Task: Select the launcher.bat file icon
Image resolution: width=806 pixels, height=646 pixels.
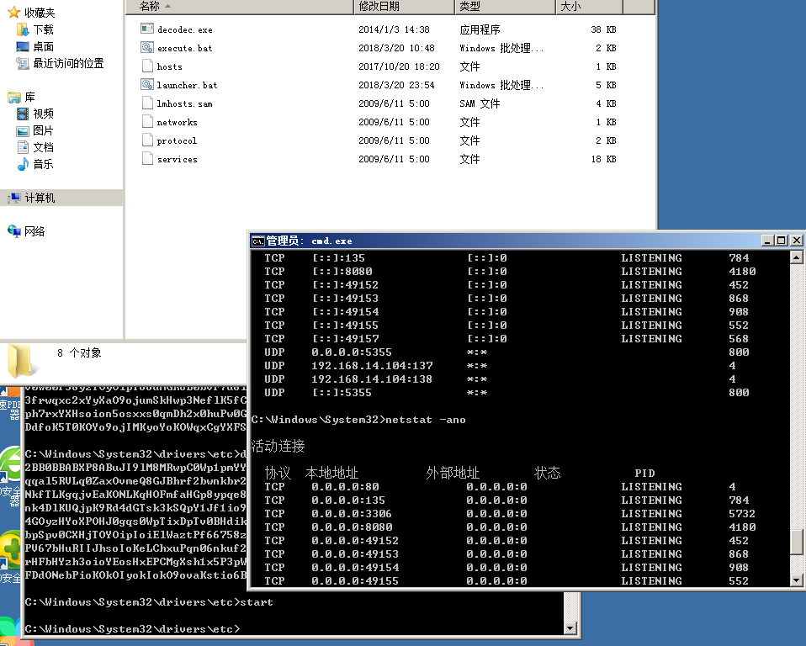Action: click(147, 85)
